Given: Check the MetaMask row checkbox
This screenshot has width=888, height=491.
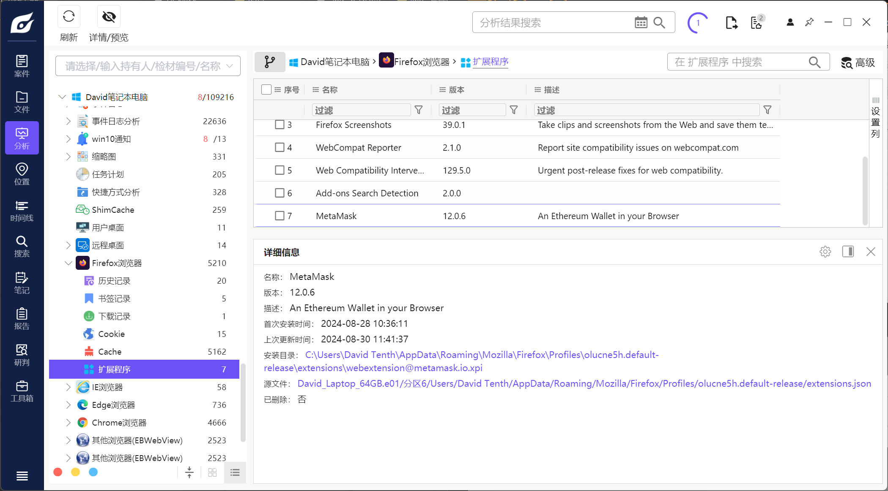Looking at the screenshot, I should tap(280, 216).
